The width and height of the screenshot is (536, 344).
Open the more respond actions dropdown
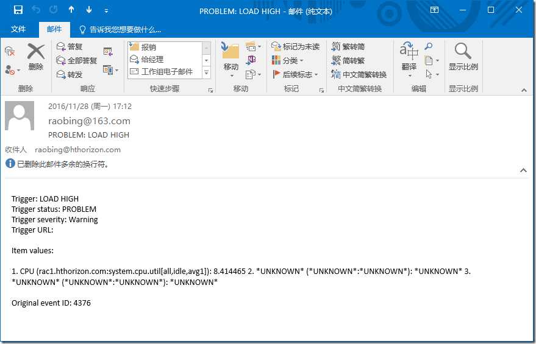(x=111, y=70)
